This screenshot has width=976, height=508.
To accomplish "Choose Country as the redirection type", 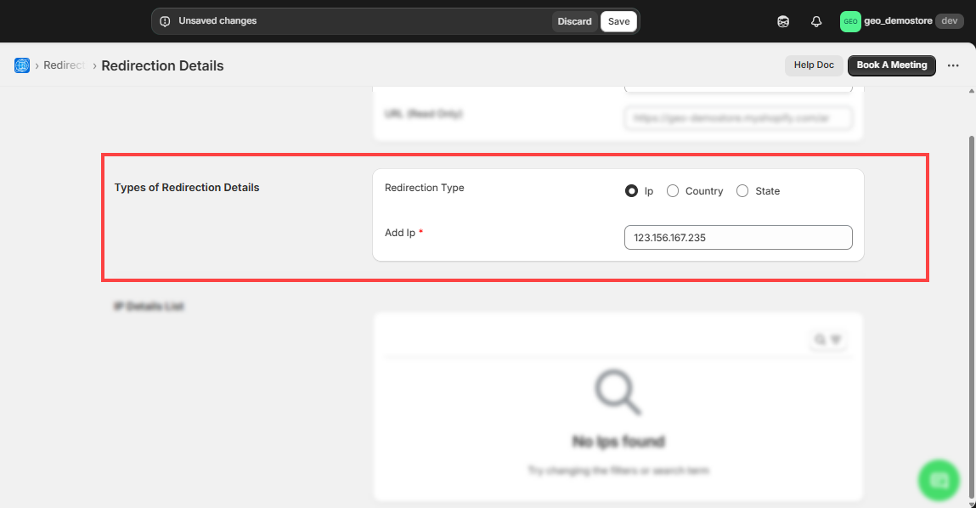I will click(673, 191).
